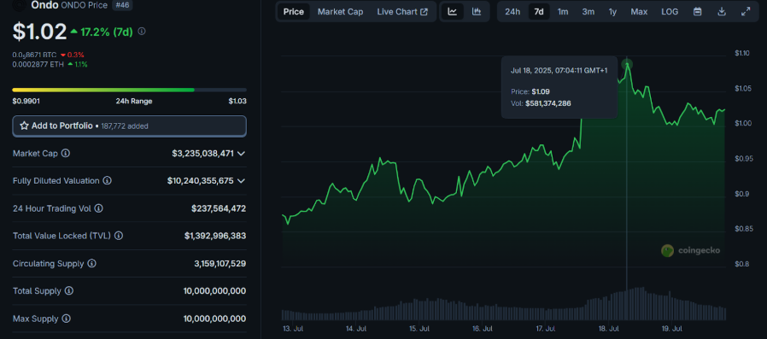Download chart data icon
767x339 pixels.
[722, 12]
